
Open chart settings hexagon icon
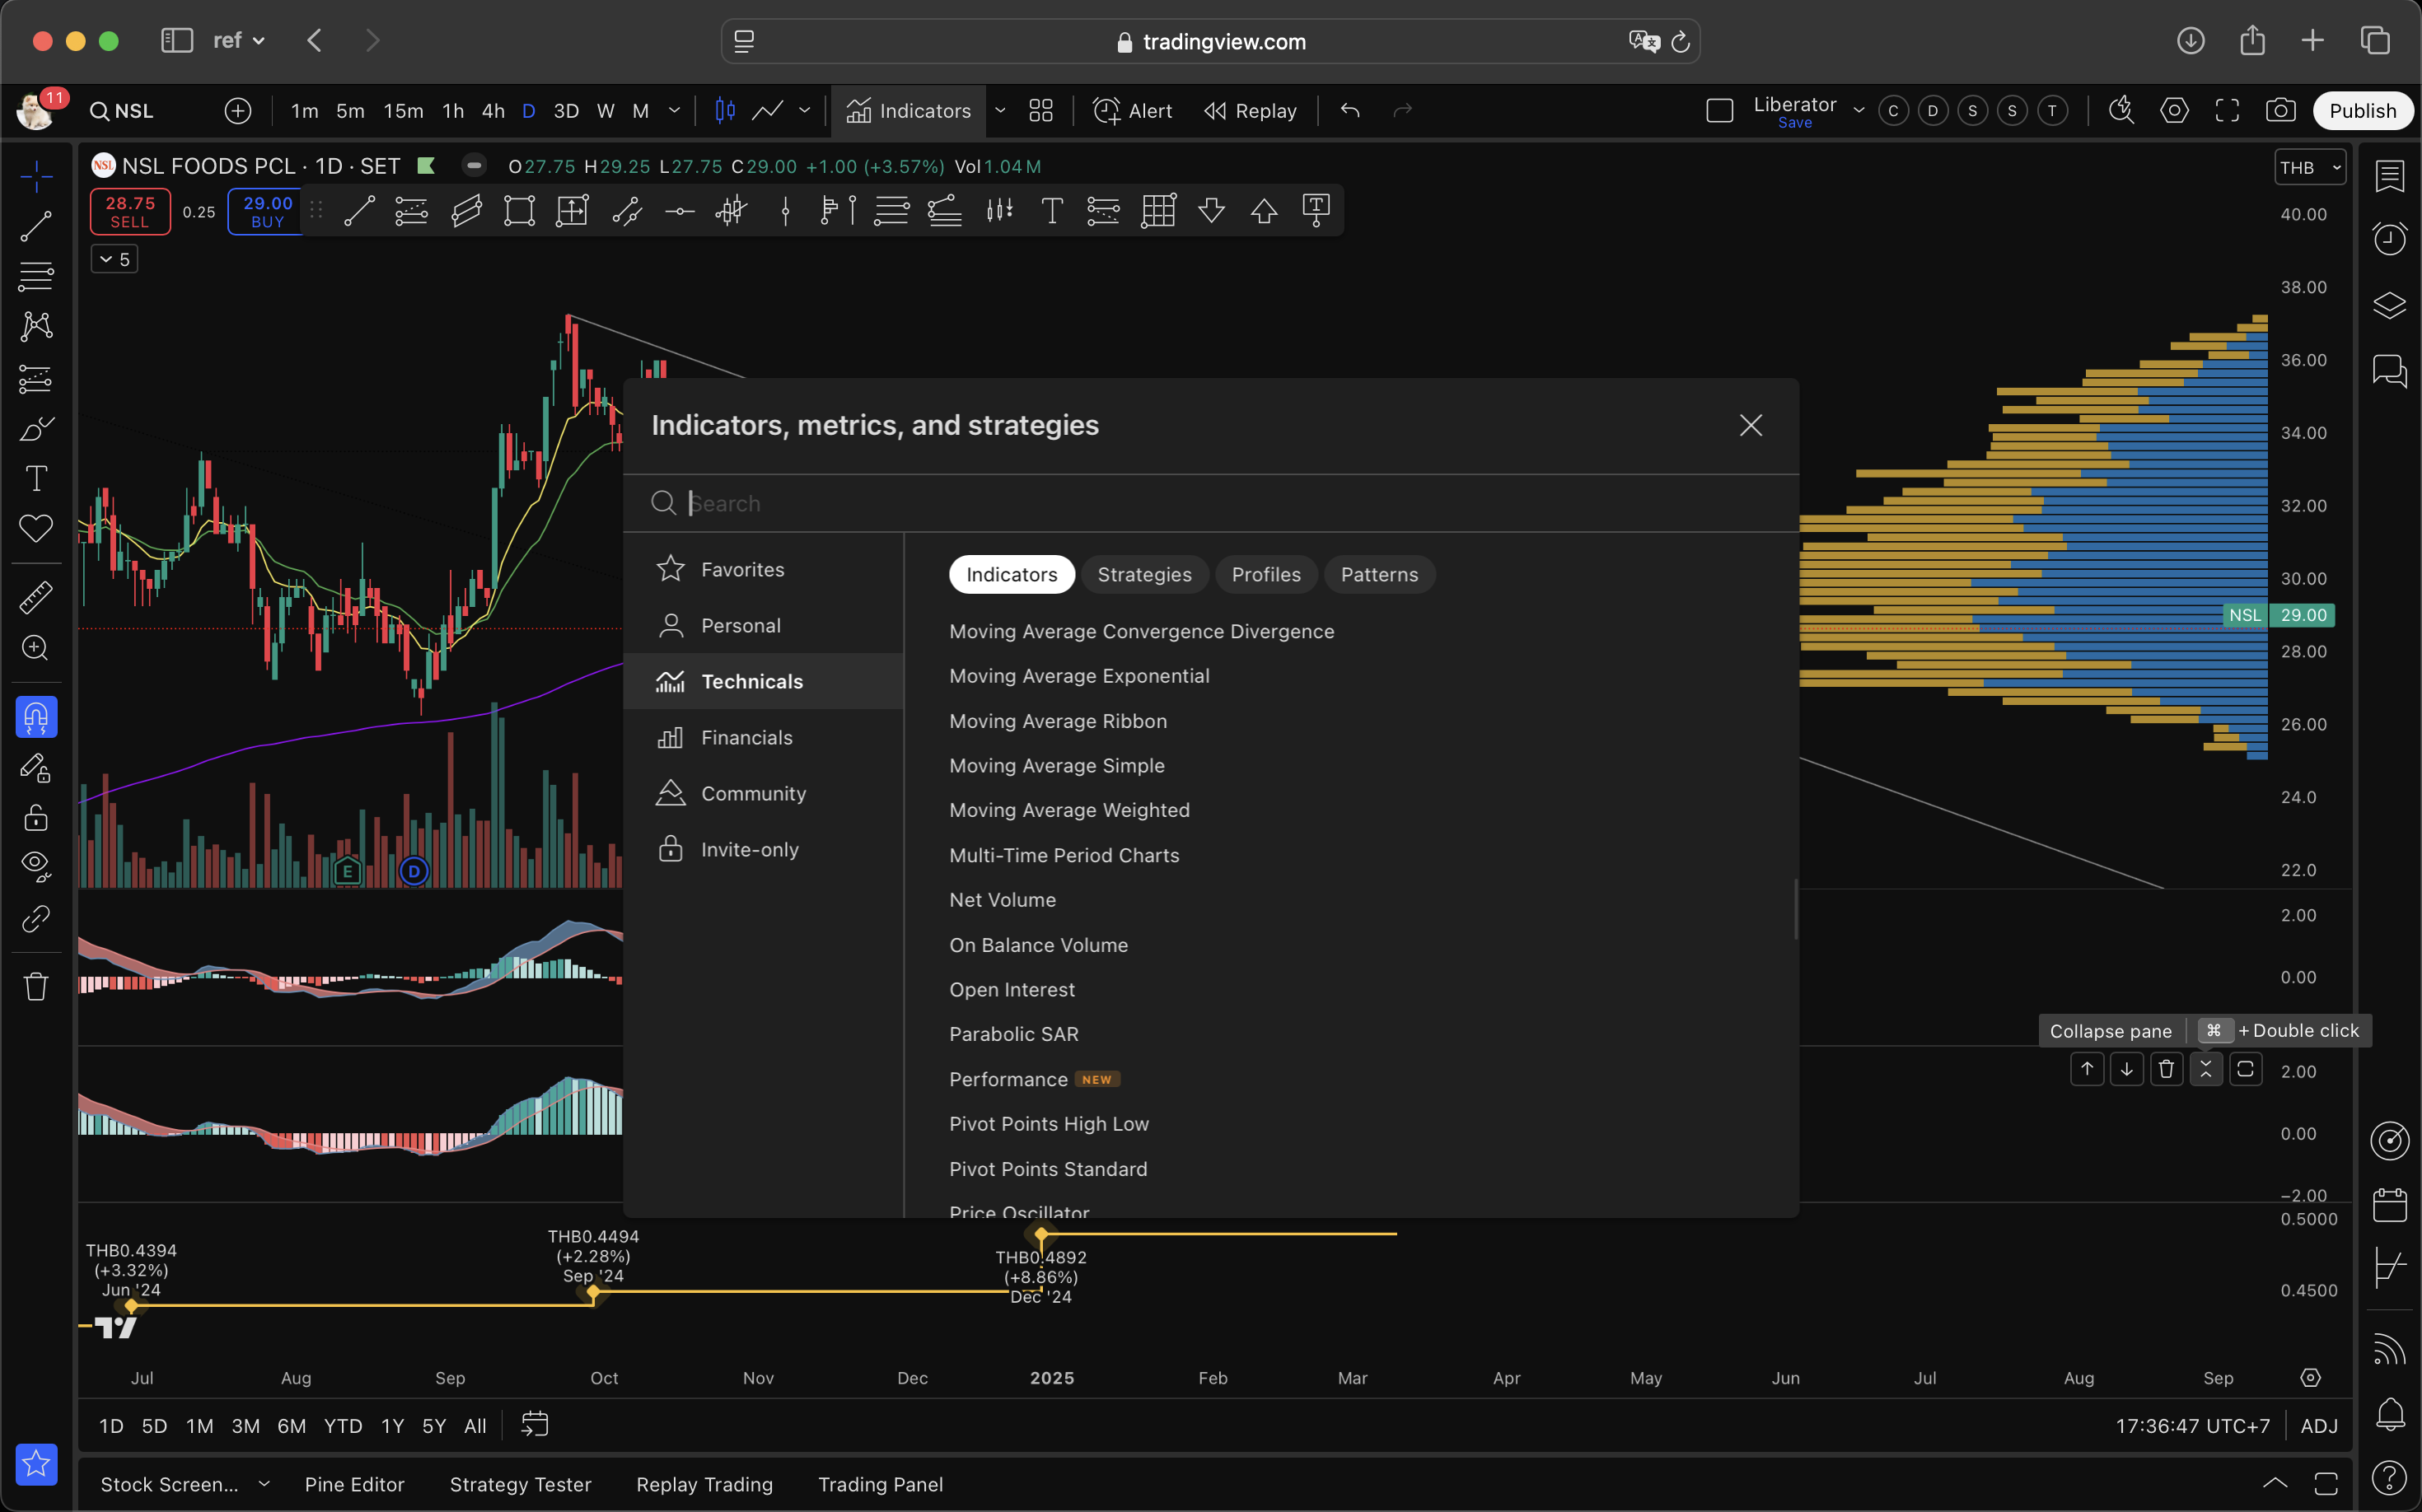point(2174,111)
